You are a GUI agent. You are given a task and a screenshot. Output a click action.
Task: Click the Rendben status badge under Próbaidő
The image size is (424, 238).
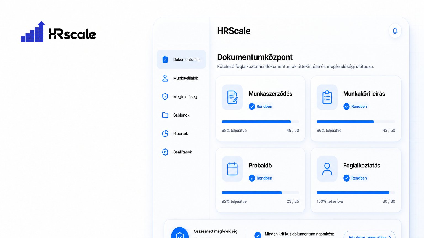point(261,178)
